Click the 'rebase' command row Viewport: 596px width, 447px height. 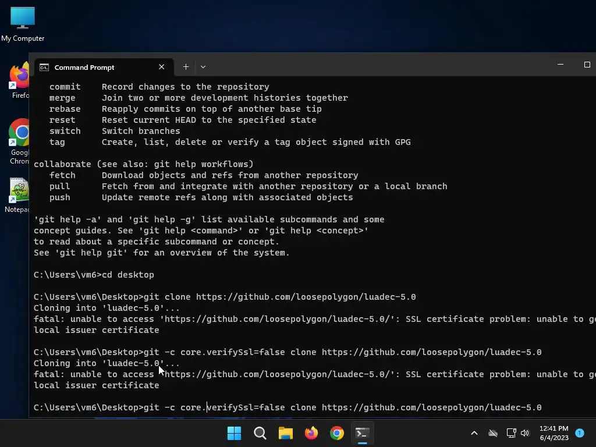(186, 109)
